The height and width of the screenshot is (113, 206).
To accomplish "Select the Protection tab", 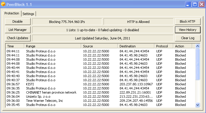I will coord(12,13).
